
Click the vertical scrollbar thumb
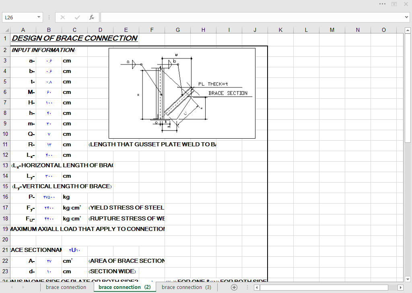coord(408,88)
